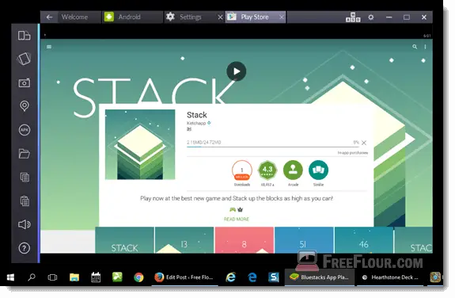Image resolution: width=455 pixels, height=298 pixels.
Task: Switch to the Settings tab
Action: tap(190, 17)
